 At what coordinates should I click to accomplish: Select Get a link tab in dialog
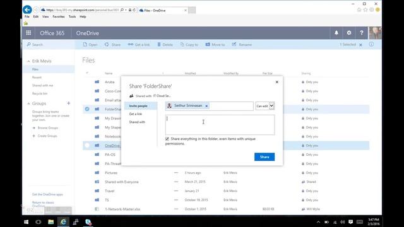pyautogui.click(x=136, y=113)
